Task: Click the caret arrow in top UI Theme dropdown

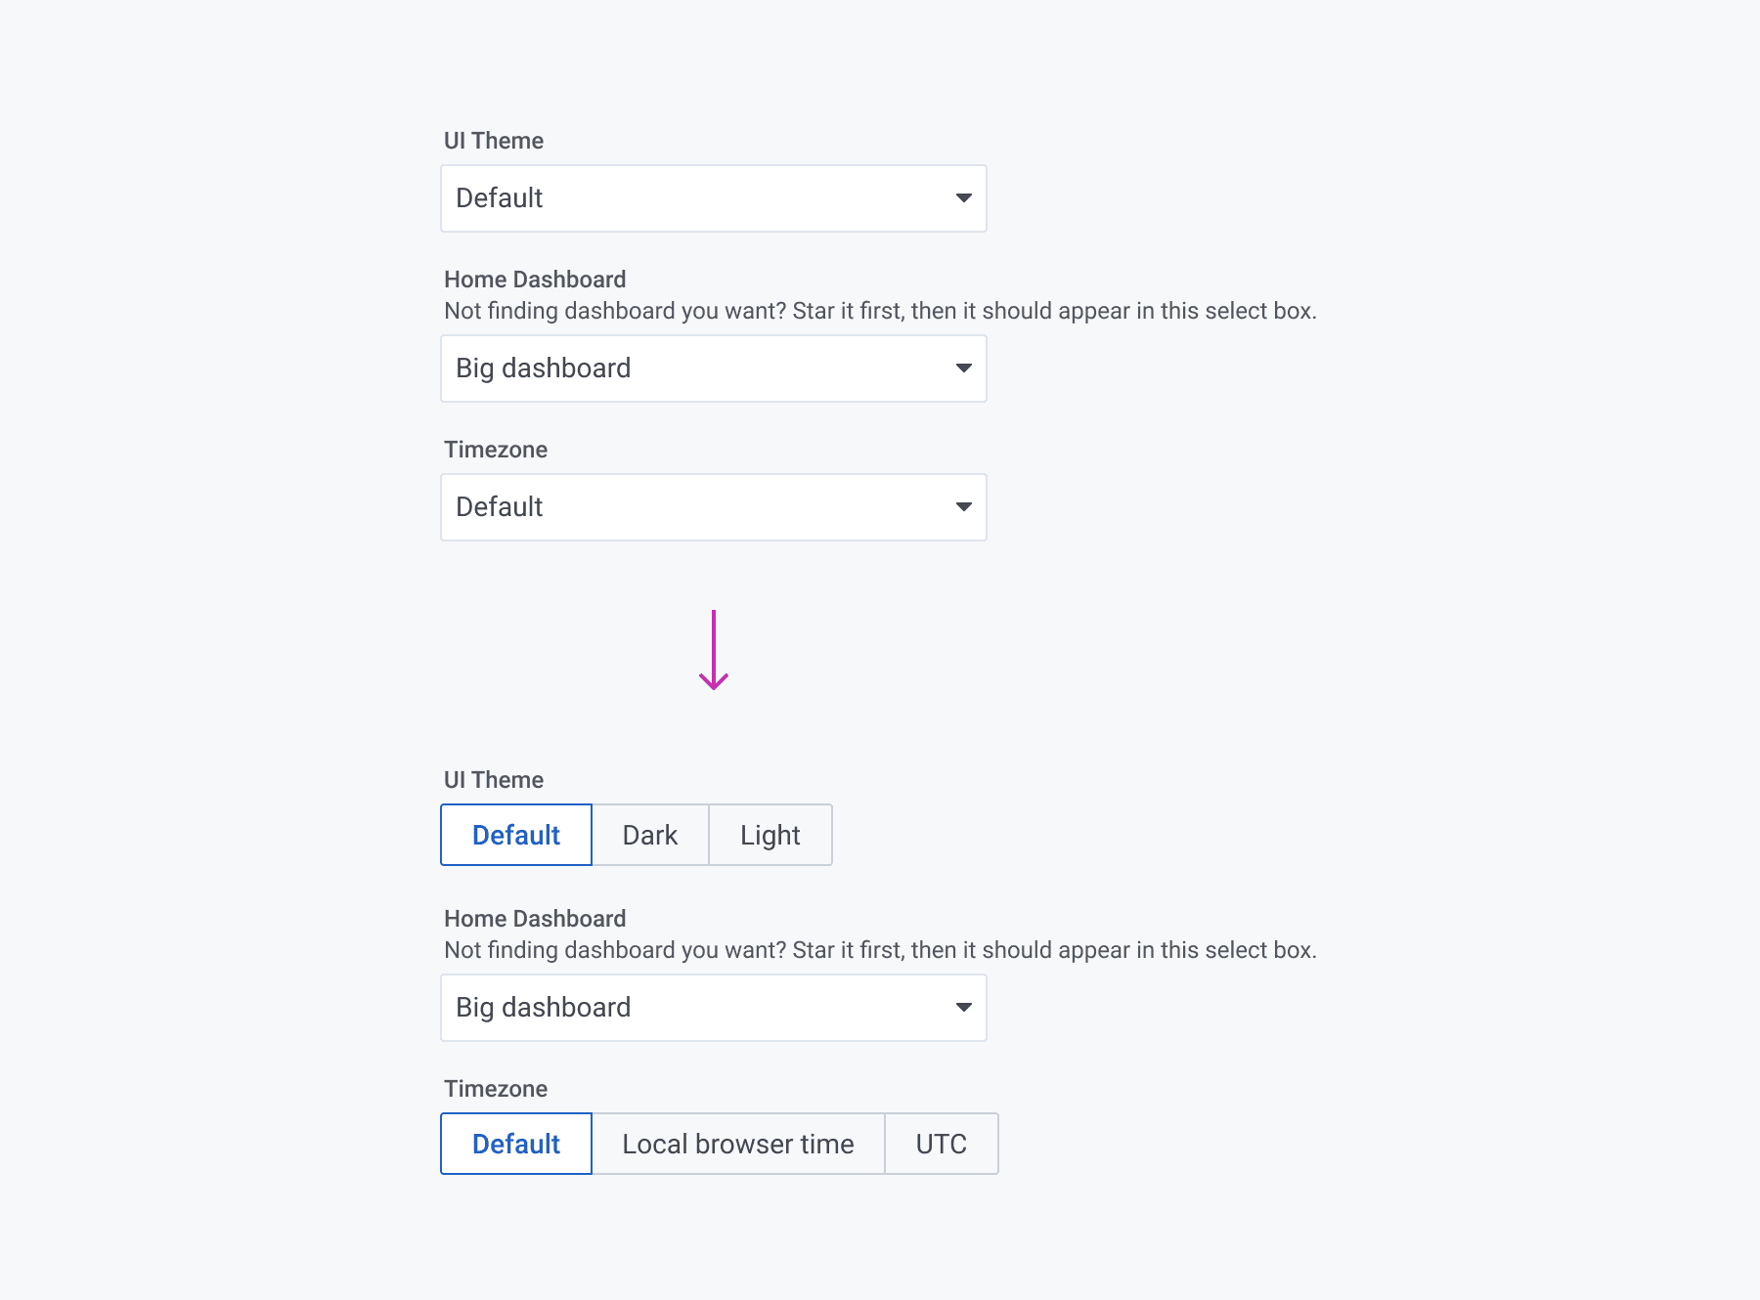Action: point(963,198)
